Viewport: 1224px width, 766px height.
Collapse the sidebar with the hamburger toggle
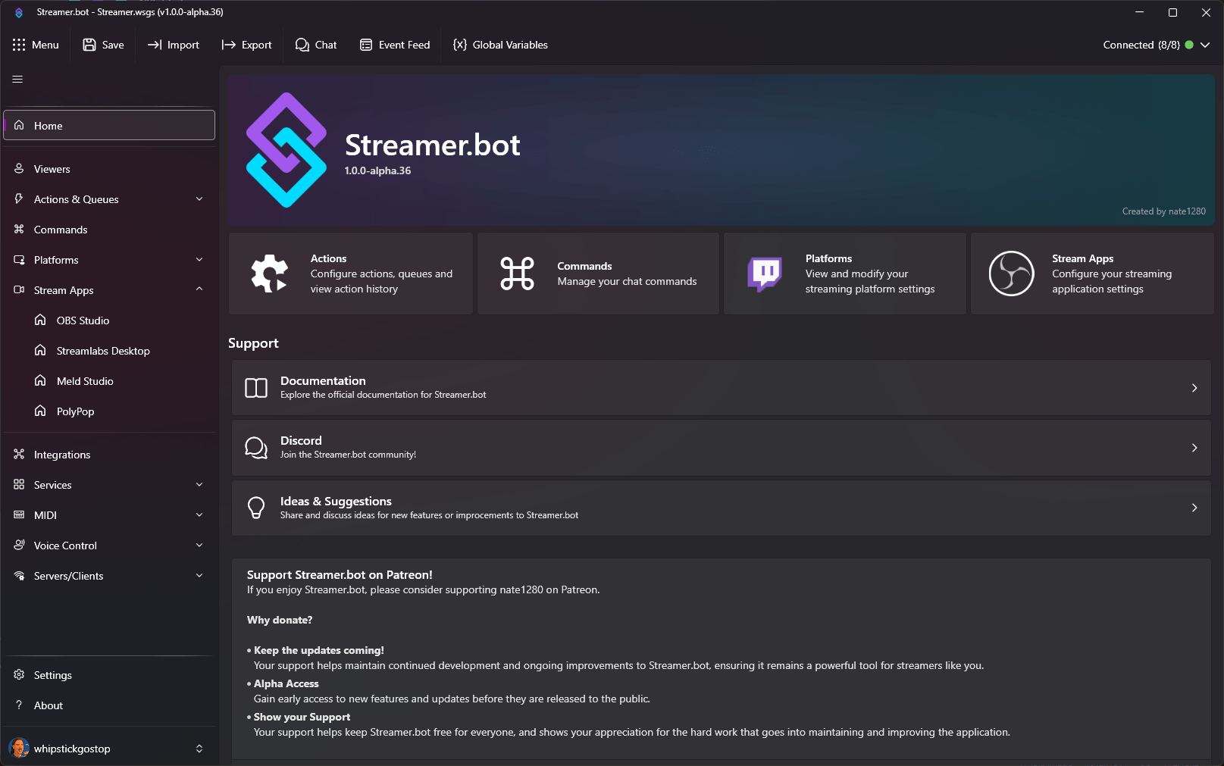coord(17,79)
